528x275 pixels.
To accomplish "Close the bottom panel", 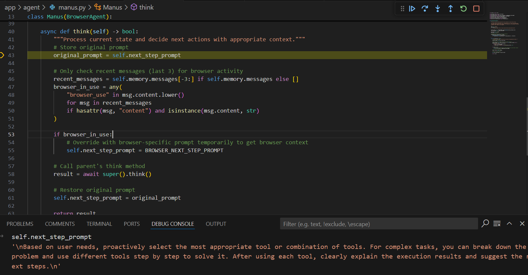I will (x=522, y=223).
